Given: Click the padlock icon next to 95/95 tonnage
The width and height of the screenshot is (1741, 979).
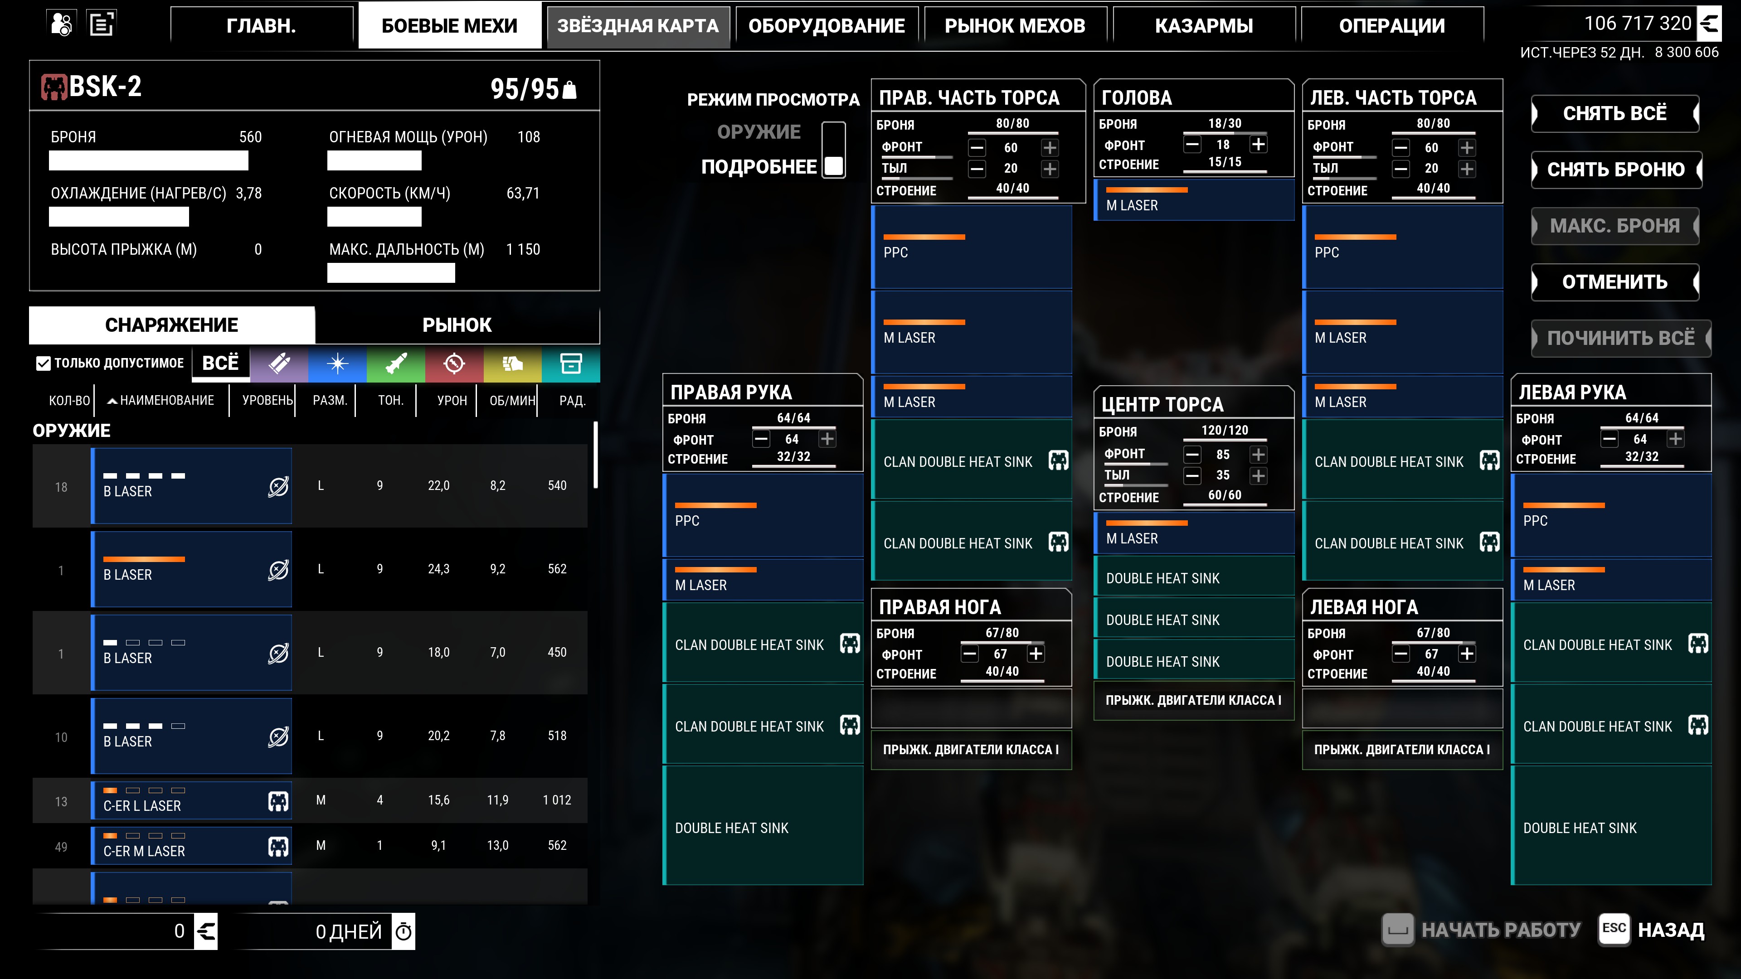Looking at the screenshot, I should pyautogui.click(x=570, y=89).
